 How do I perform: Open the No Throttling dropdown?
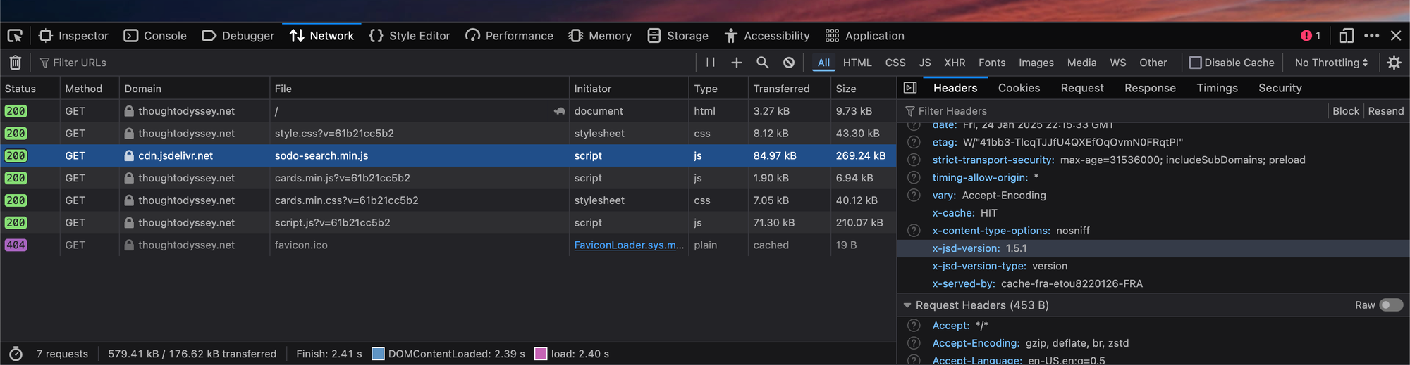[1331, 63]
